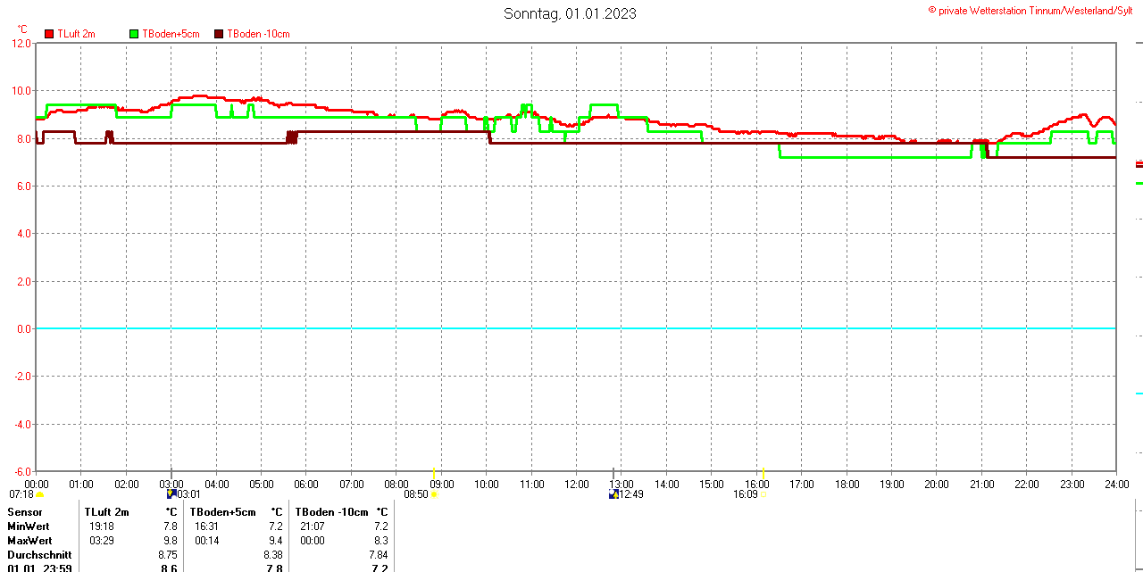
Task: Click the green TBoden+5cm legend swatch
Action: coord(135,34)
